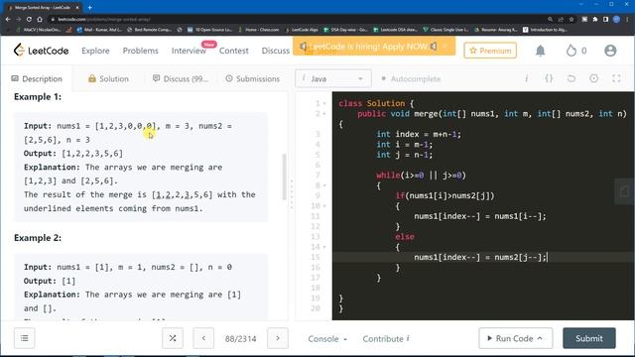This screenshot has width=635, height=357.
Task: Pick a random problem with the shuffle icon
Action: point(173,338)
